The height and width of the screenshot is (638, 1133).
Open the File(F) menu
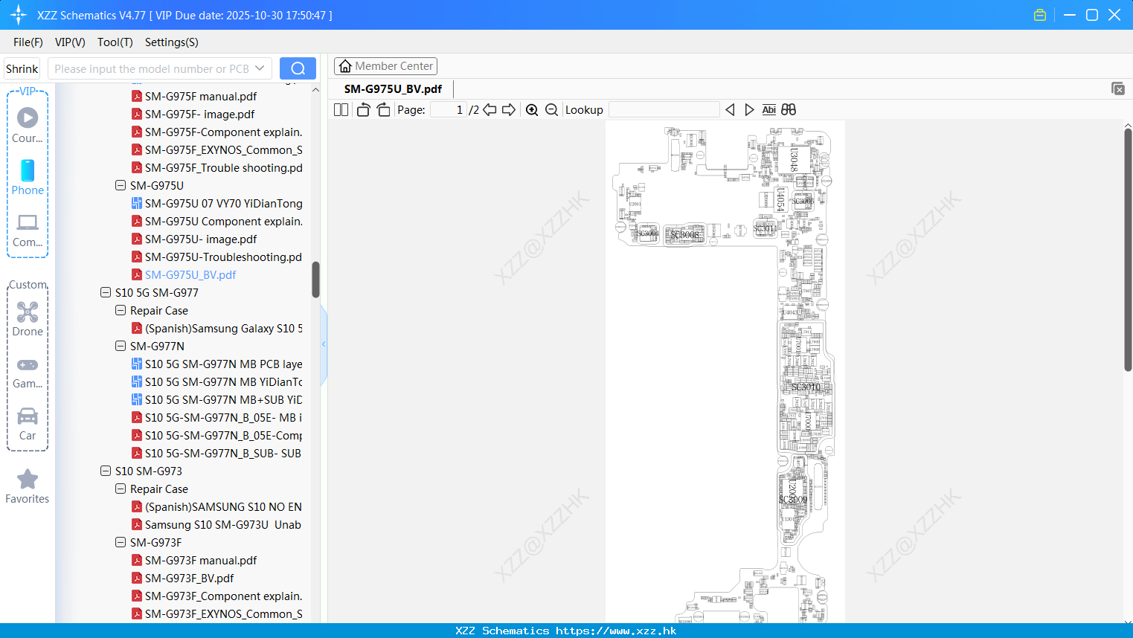coord(28,42)
